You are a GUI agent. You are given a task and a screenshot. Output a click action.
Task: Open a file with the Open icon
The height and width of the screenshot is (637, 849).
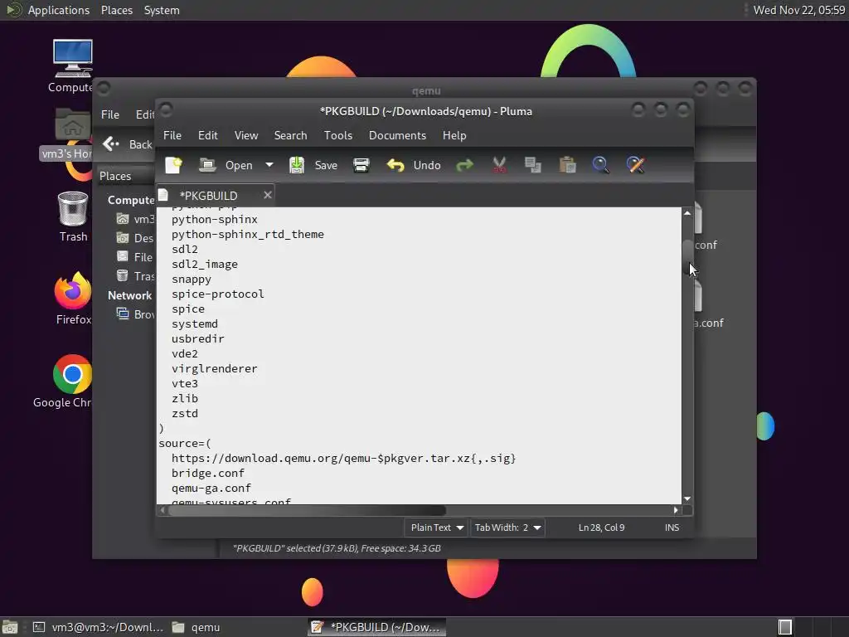coord(226,165)
